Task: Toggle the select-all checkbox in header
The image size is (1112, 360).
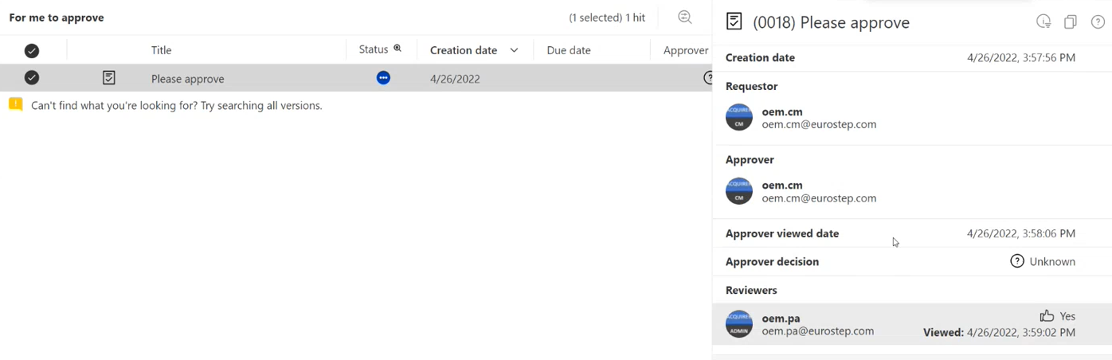Action: click(x=32, y=50)
